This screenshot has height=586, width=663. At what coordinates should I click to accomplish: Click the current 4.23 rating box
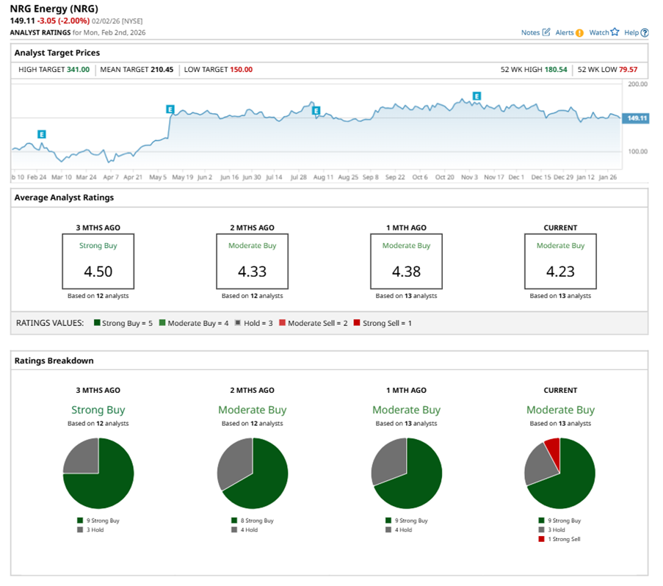560,261
